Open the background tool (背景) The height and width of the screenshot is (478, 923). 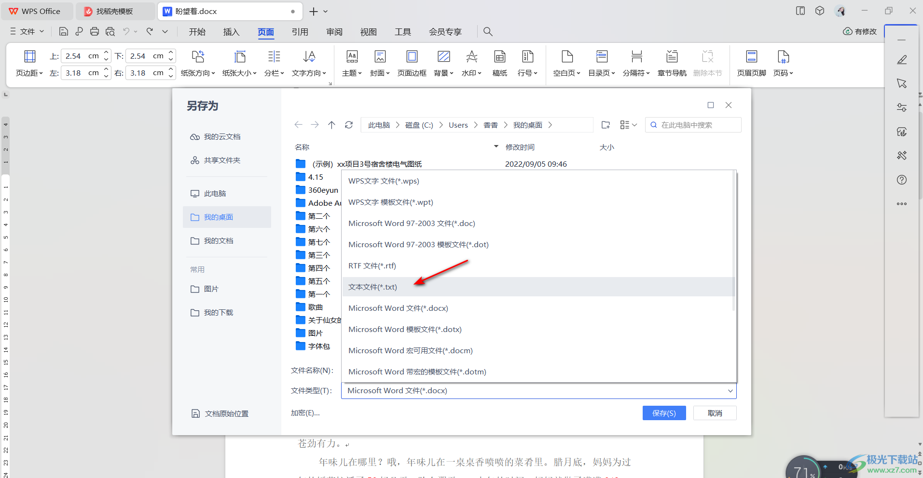coord(443,63)
